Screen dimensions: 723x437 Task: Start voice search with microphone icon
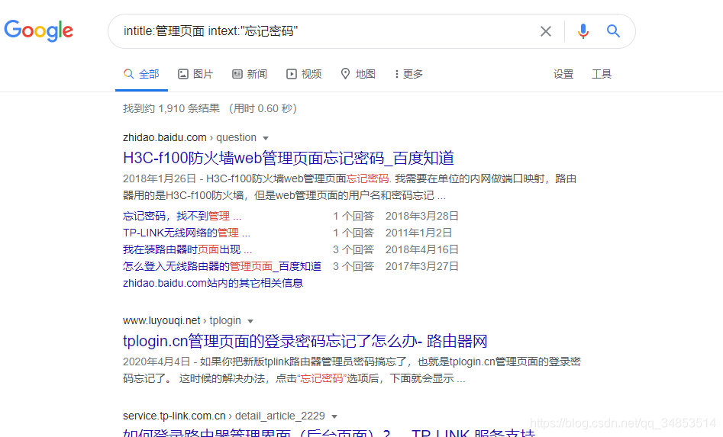click(583, 31)
